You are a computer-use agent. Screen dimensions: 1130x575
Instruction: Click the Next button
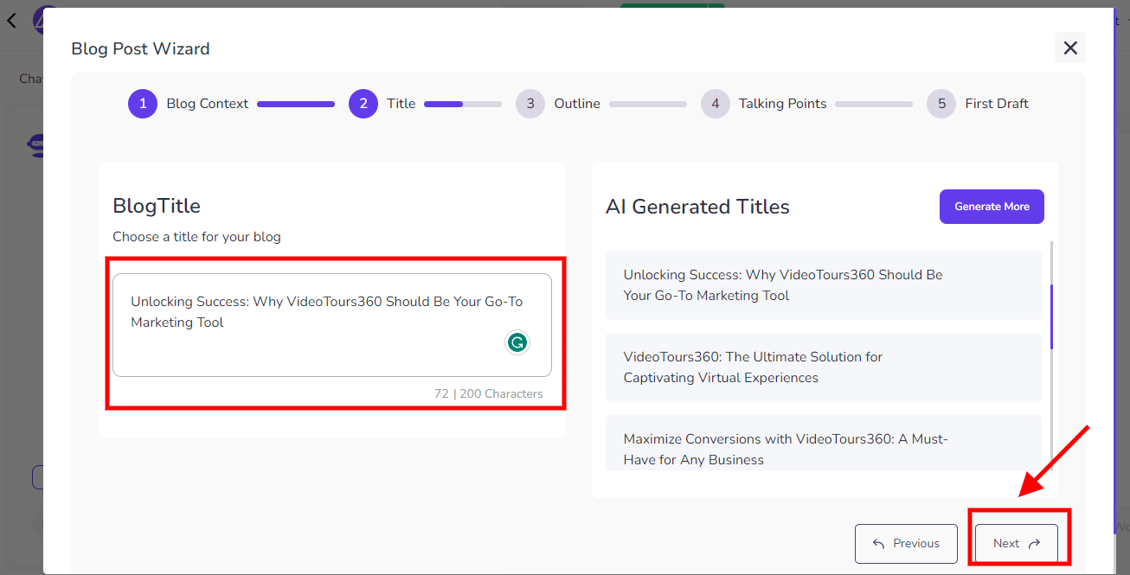(1017, 544)
